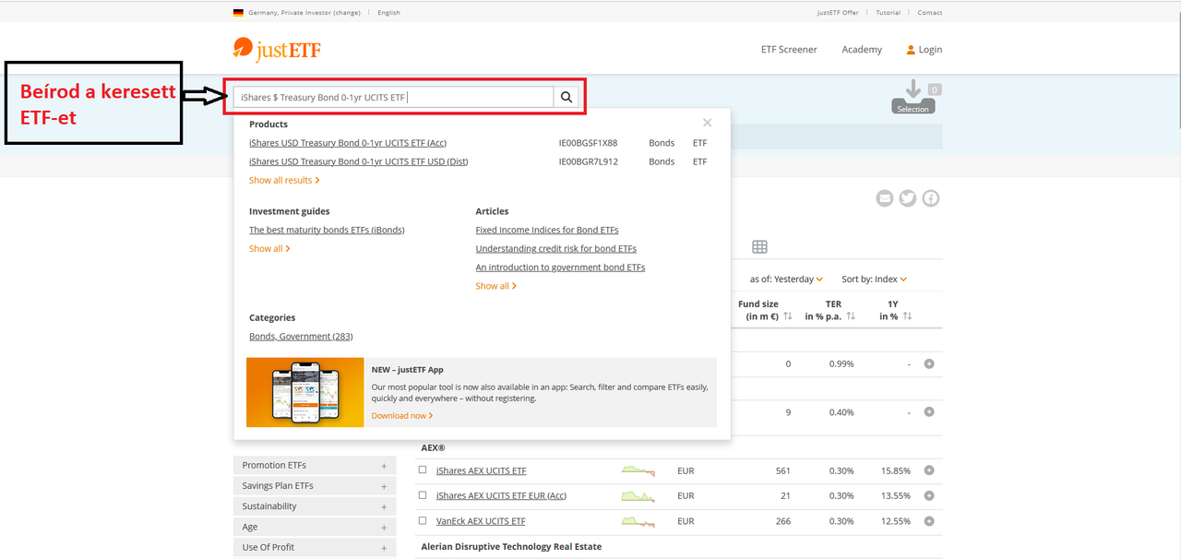Open 'The best maturity bonds ETFs (iBonds)' guide
The width and height of the screenshot is (1181, 559).
pos(327,230)
